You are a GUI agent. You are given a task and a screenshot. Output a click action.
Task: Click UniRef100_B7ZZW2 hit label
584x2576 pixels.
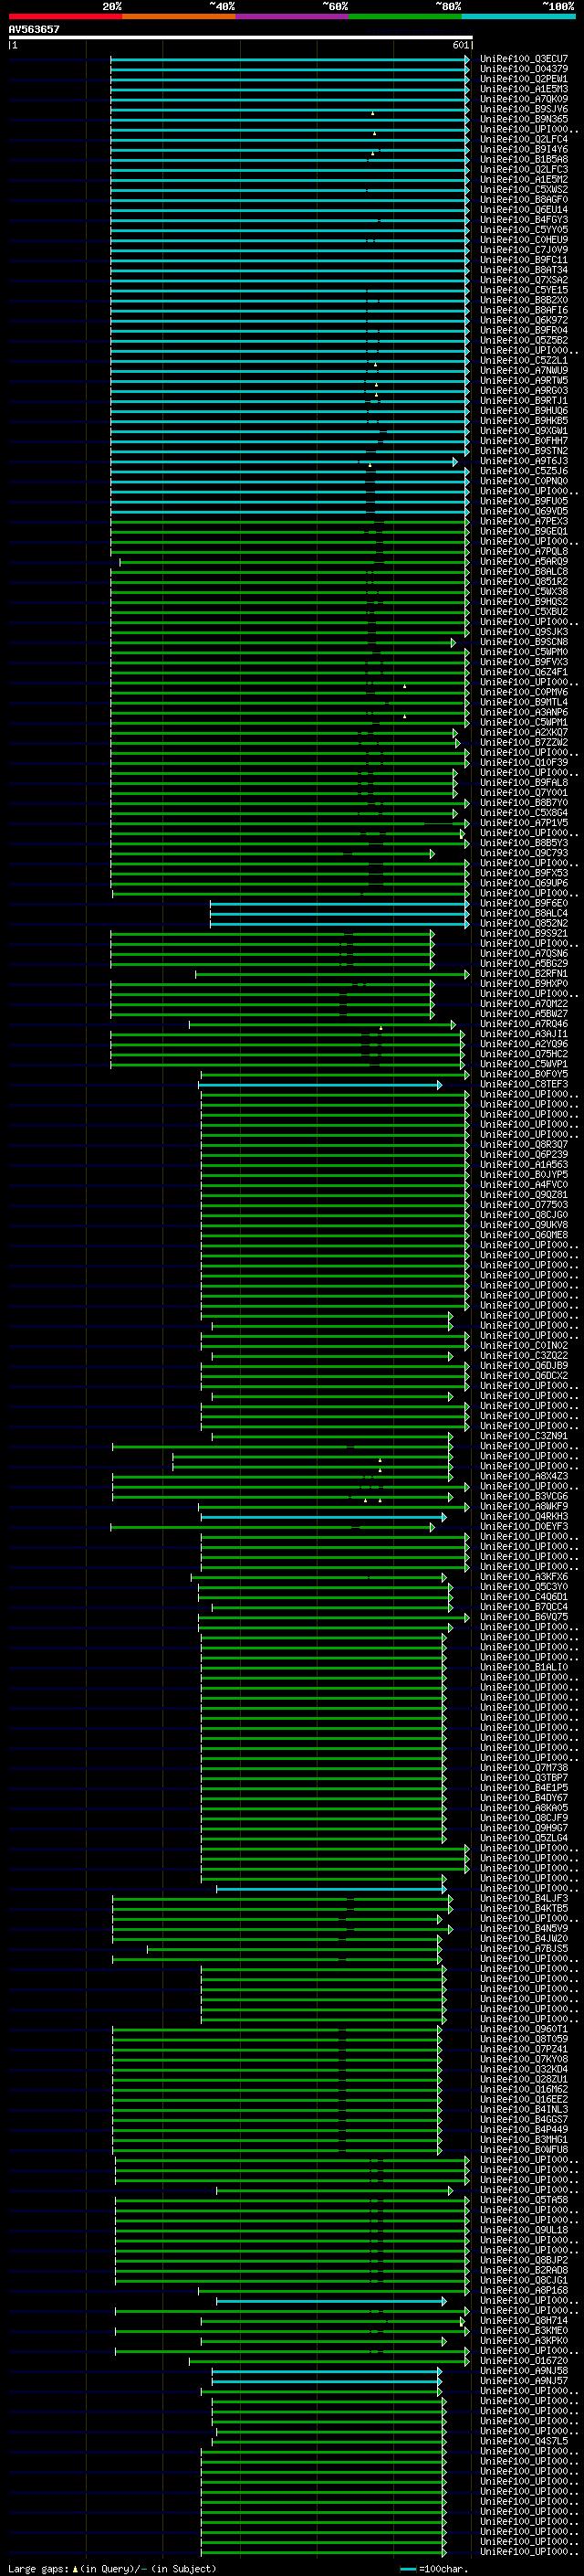[x=523, y=742]
